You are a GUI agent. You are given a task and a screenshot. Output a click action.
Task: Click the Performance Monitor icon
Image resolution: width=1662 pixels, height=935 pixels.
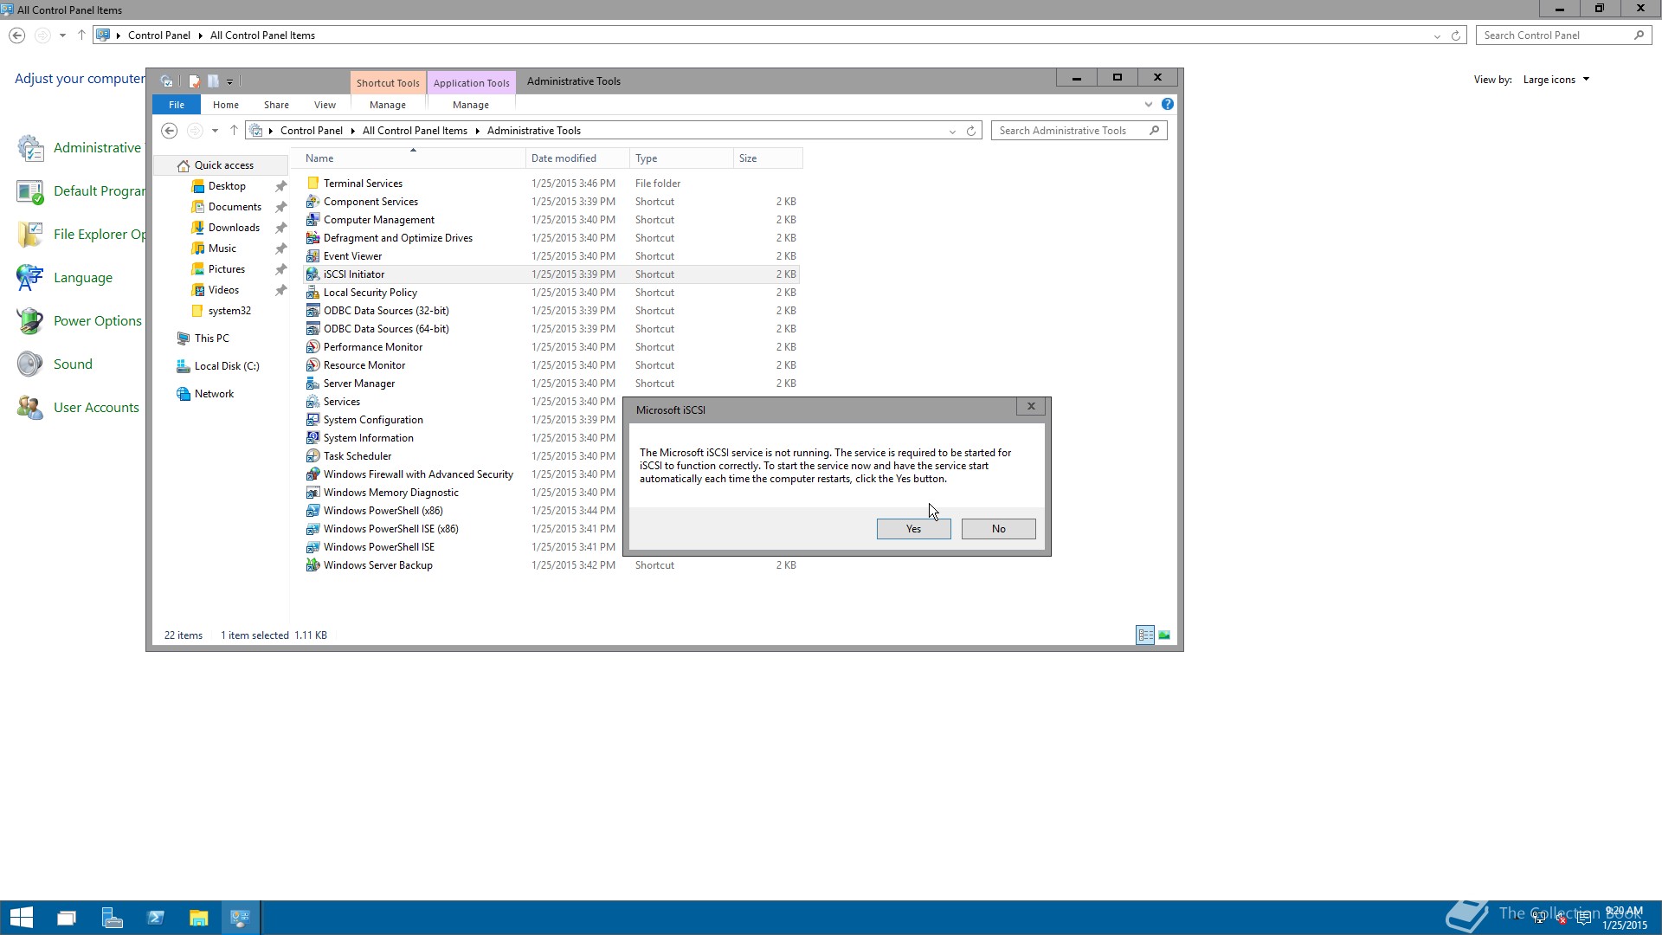[x=313, y=347]
